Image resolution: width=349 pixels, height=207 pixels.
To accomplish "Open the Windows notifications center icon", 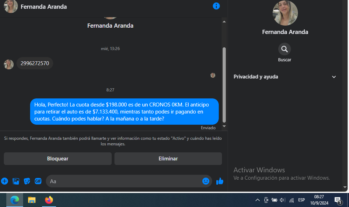I will coord(338,200).
